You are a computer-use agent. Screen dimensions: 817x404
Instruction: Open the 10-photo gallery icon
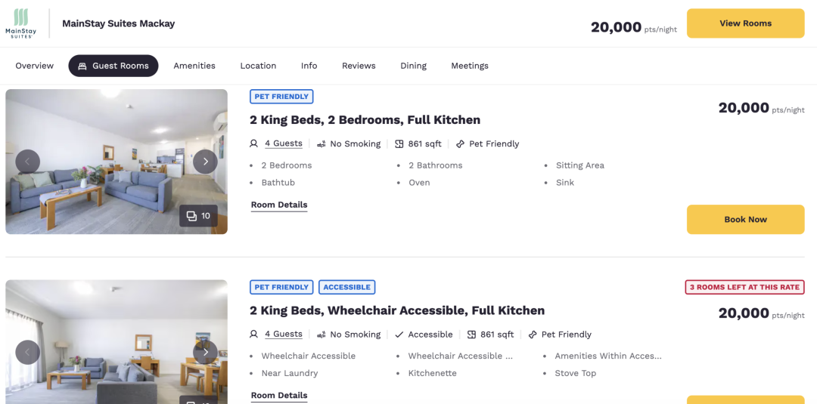(x=198, y=216)
